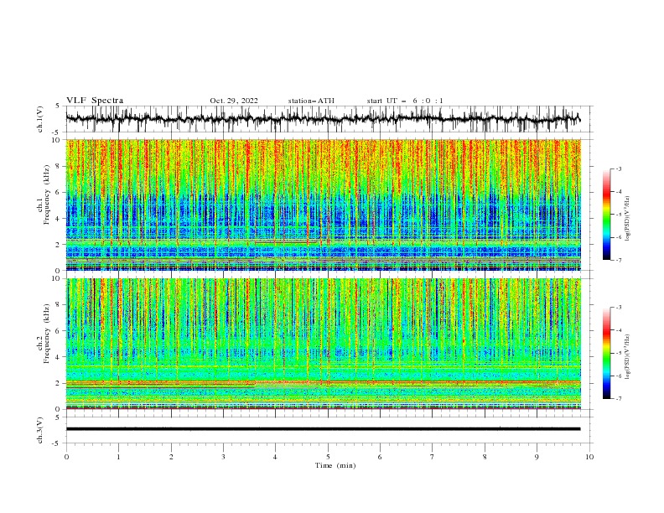
Task: Click the ch.3(V) axis label
Action: point(40,430)
